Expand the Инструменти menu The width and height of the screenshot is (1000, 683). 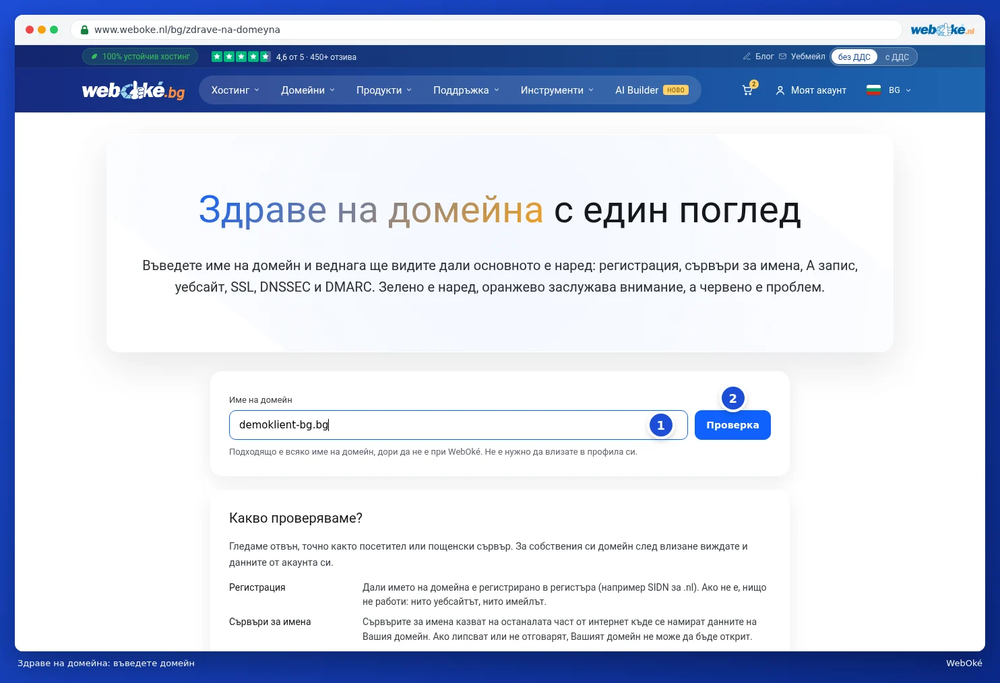(x=557, y=90)
